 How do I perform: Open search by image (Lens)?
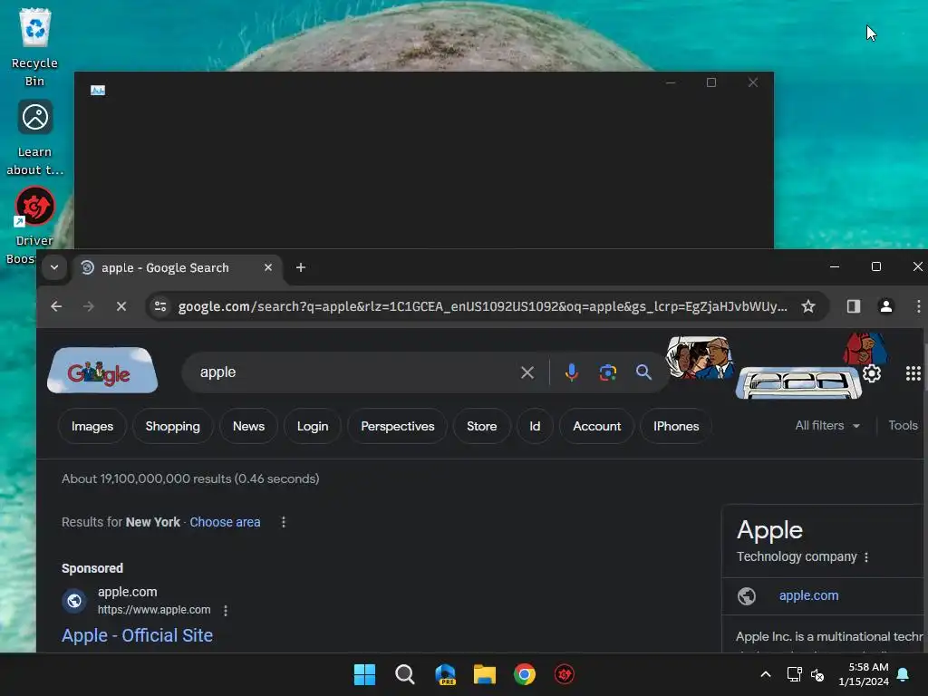(608, 372)
